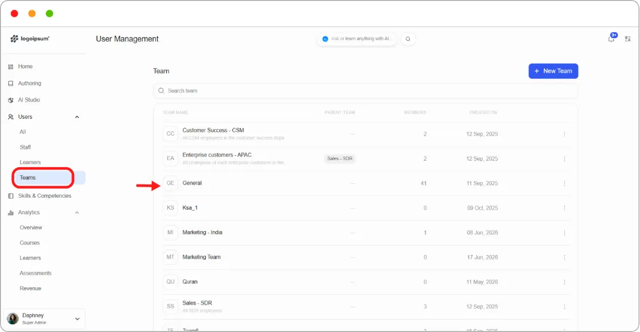Open AI Studio in sidebar
This screenshot has height=332, width=640.
point(29,100)
